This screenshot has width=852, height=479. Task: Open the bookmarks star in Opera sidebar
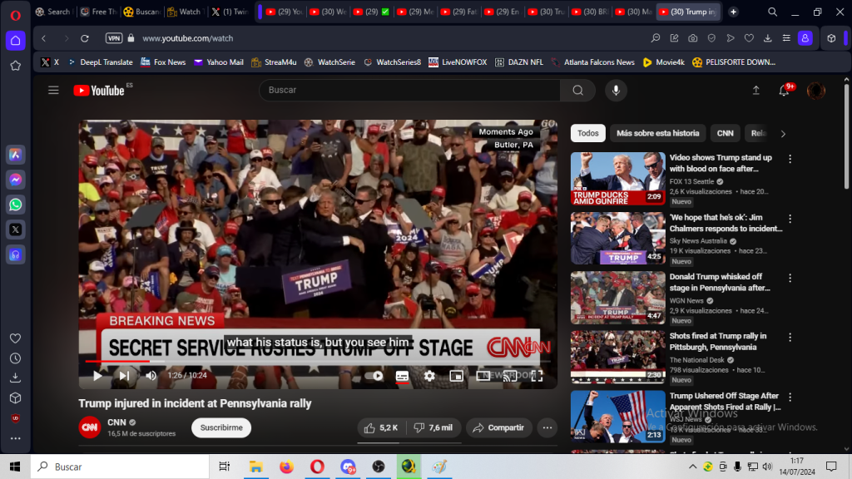[15, 66]
